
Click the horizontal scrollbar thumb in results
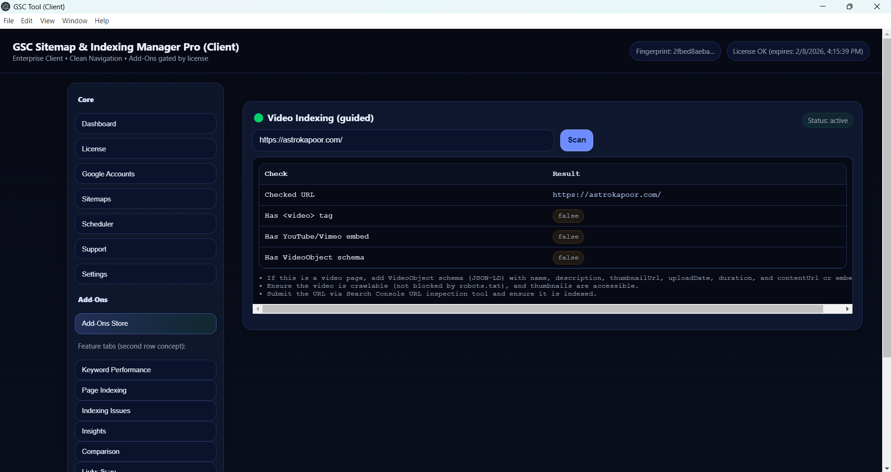(542, 309)
